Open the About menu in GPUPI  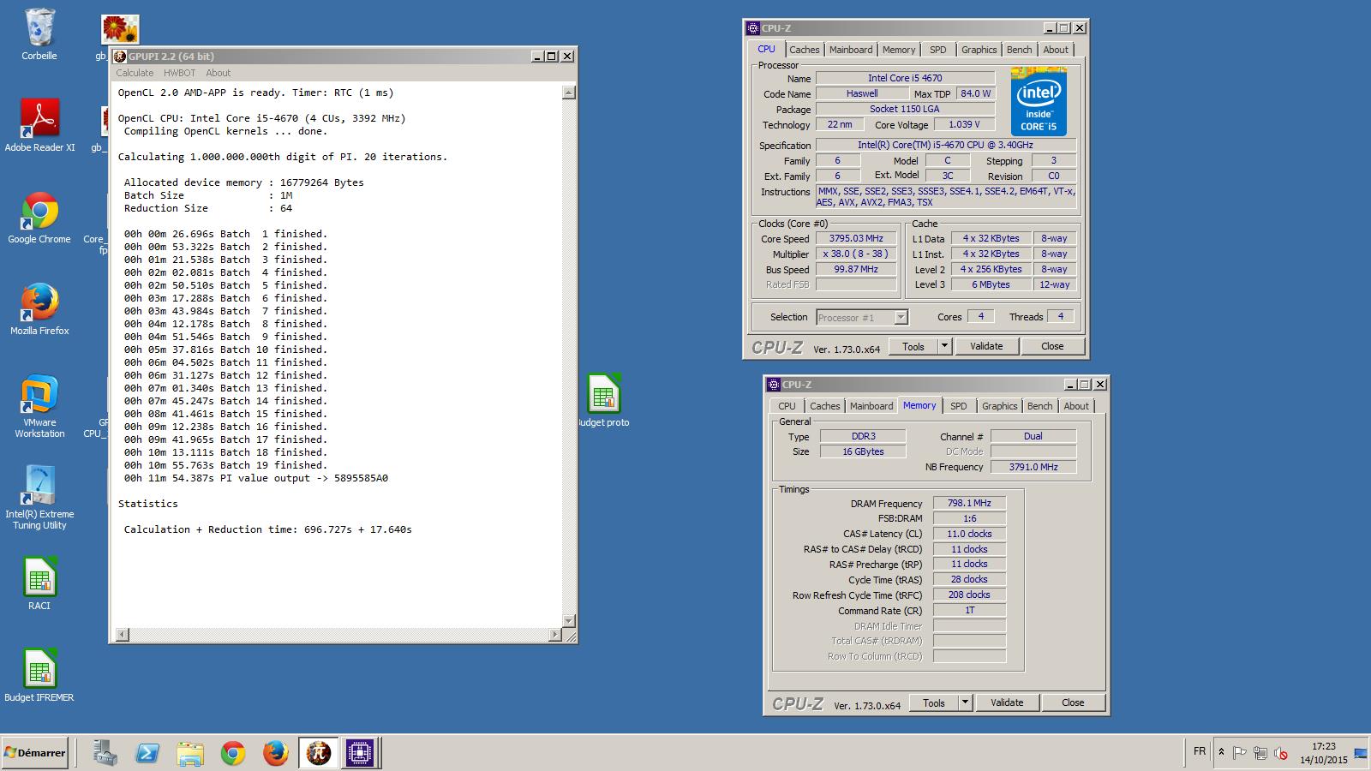click(x=218, y=73)
